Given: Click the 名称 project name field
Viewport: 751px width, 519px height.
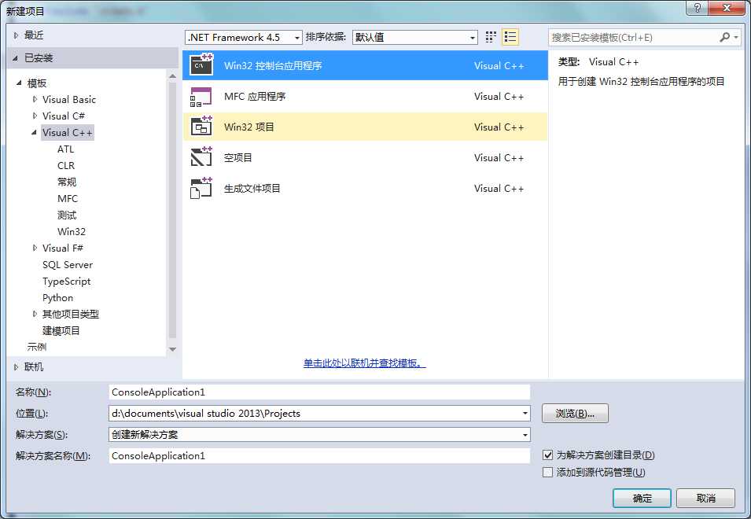Looking at the screenshot, I should (319, 392).
